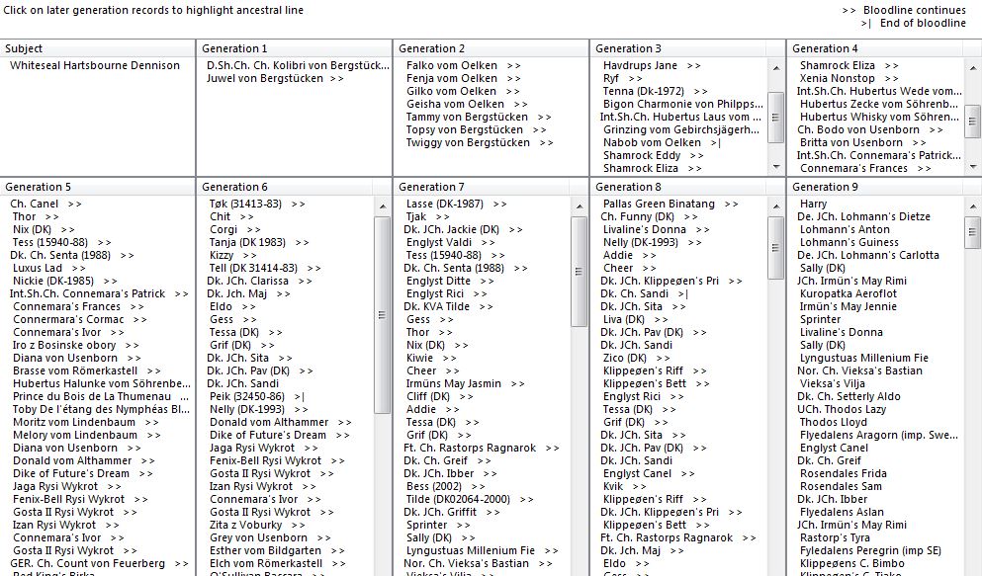Select Iro z Bosinske obory record

(x=76, y=345)
